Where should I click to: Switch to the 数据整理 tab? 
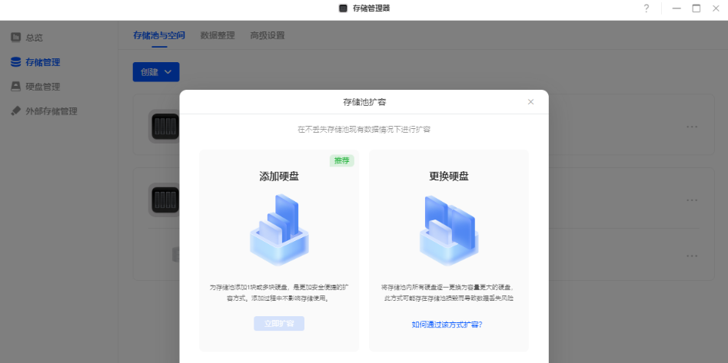pyautogui.click(x=218, y=35)
